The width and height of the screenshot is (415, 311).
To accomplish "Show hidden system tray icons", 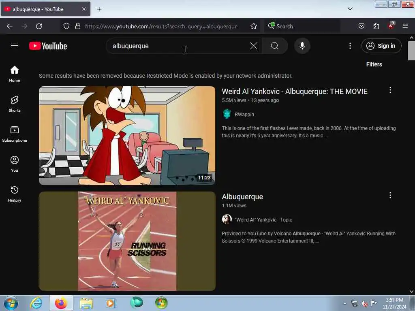I will coord(344,303).
